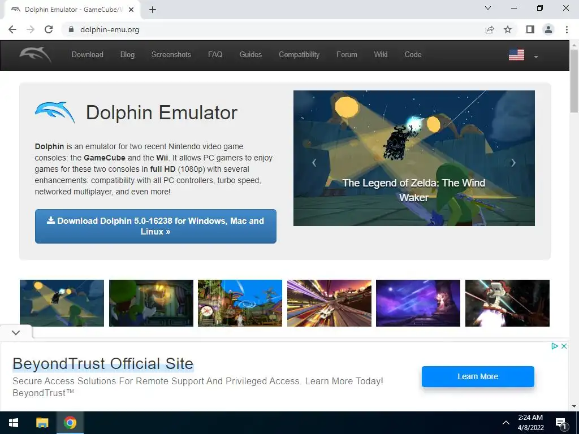Select the US flag language icon

click(516, 55)
